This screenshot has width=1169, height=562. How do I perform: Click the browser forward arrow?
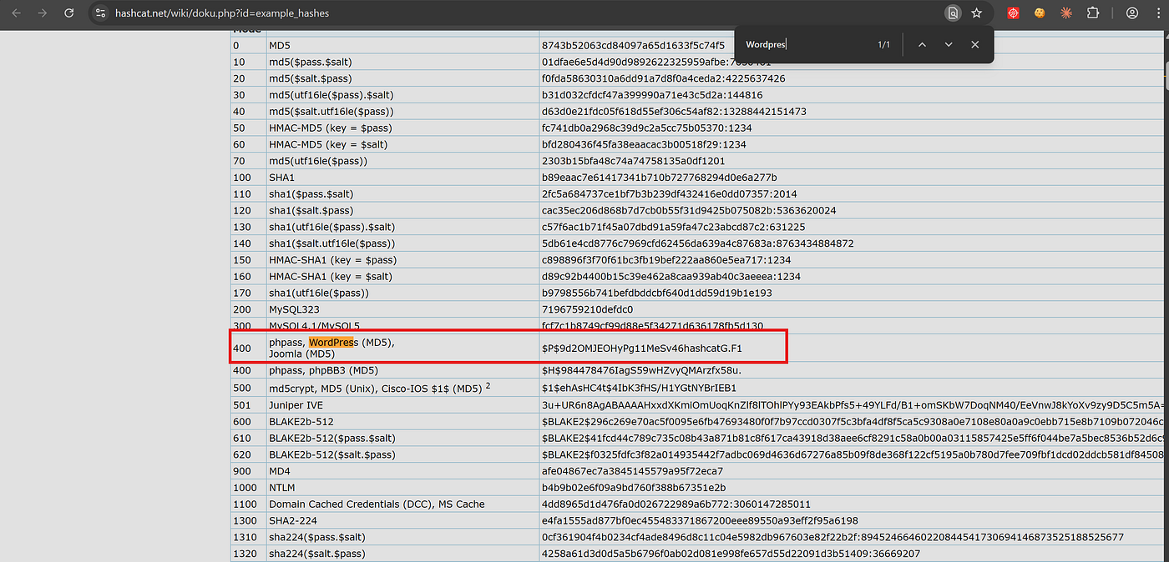[43, 13]
